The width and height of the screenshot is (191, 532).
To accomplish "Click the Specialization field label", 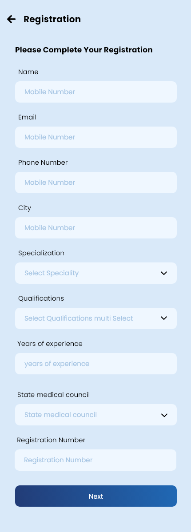I will pyautogui.click(x=41, y=253).
